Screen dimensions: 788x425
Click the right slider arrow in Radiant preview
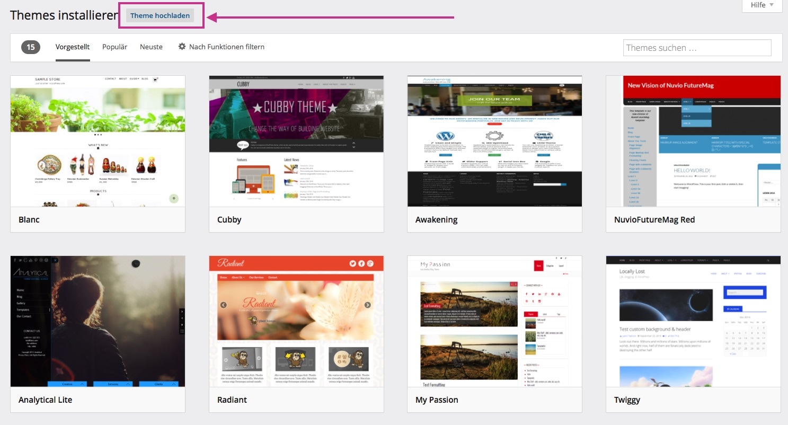[x=368, y=305]
